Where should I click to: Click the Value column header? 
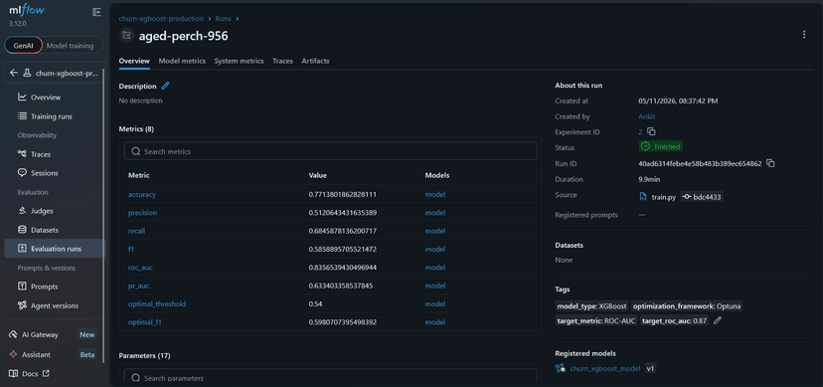317,175
